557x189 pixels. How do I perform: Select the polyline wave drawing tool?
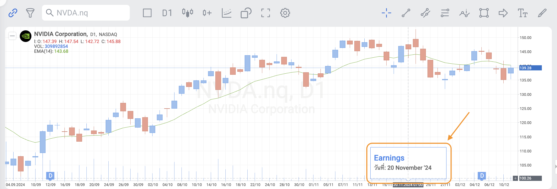click(x=464, y=13)
